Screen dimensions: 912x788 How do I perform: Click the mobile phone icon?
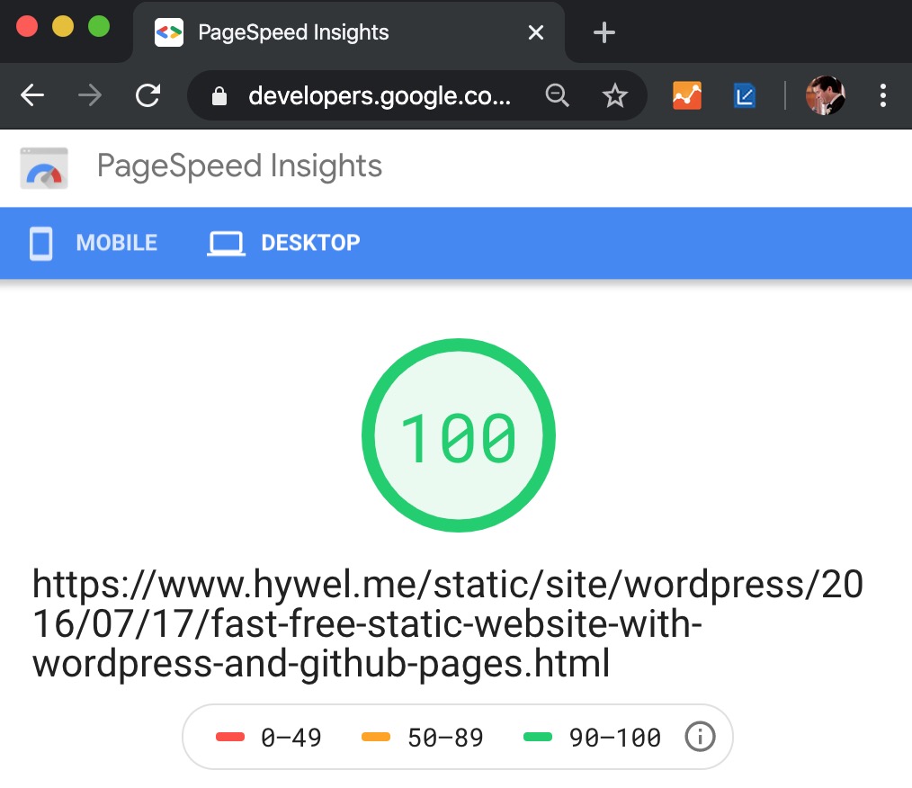[x=40, y=244]
